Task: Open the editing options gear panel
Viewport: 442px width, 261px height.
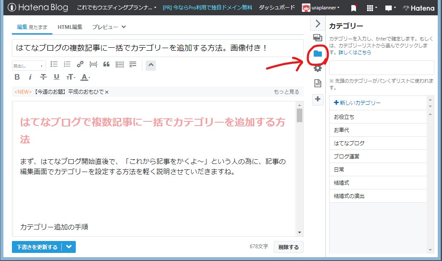Action: (x=317, y=68)
